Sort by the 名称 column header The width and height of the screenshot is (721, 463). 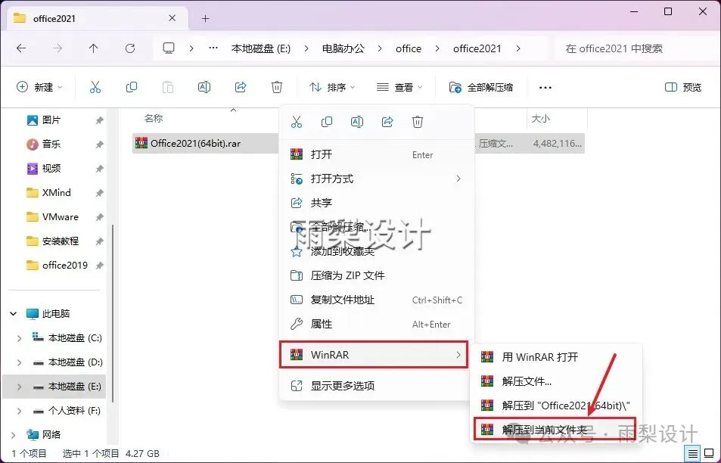click(153, 119)
